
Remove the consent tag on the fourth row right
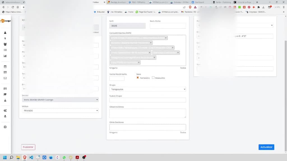click(178, 53)
